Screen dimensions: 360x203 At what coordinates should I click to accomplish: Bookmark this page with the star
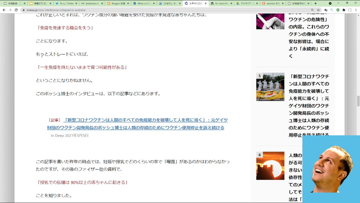(x=318, y=10)
